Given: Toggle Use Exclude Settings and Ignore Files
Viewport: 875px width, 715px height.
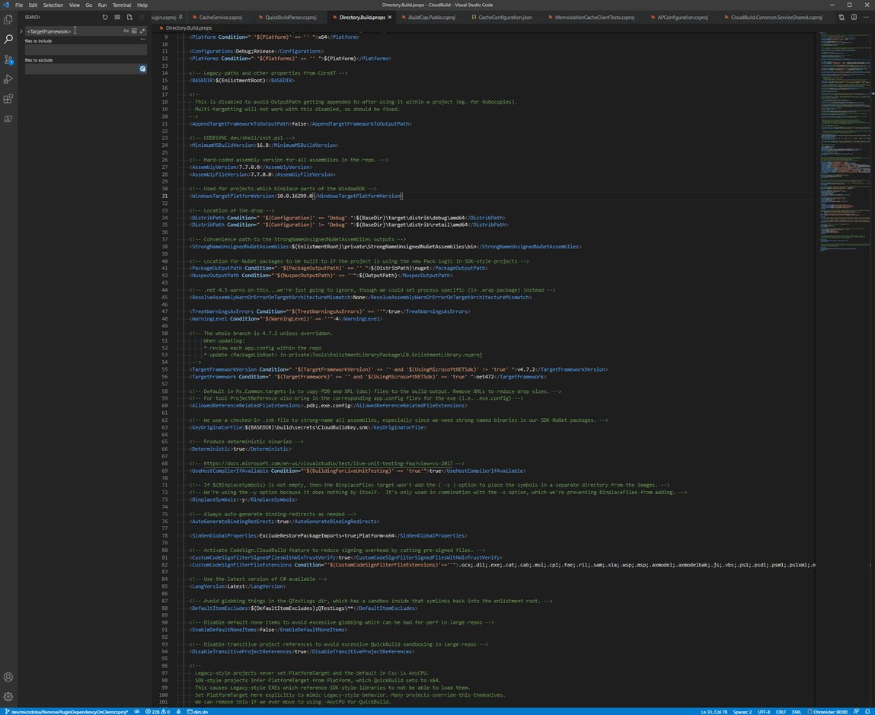Looking at the screenshot, I should [x=142, y=69].
